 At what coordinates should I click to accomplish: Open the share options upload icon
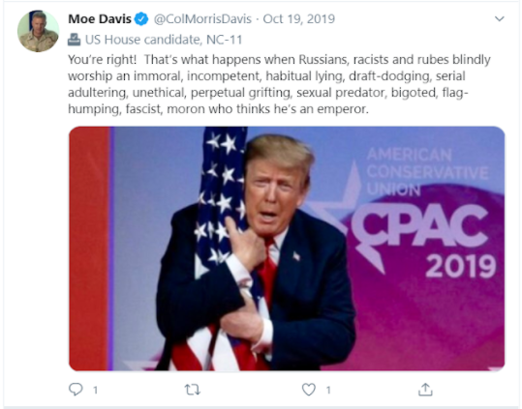tap(425, 390)
